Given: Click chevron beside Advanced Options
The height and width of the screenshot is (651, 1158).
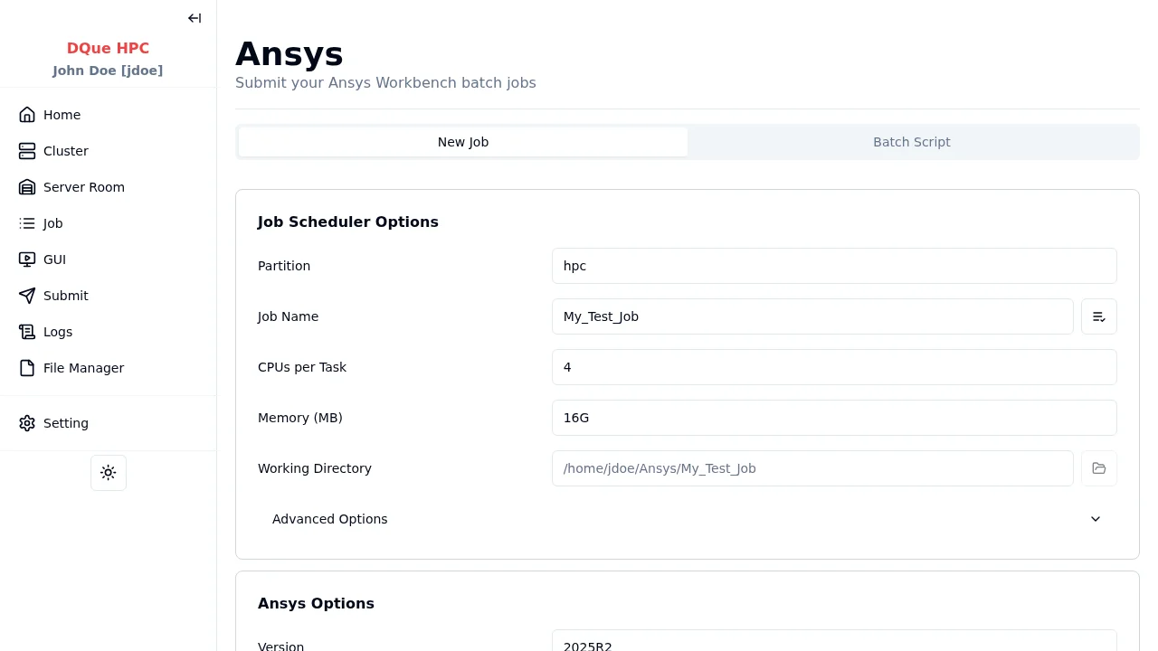Looking at the screenshot, I should coord(1096,519).
